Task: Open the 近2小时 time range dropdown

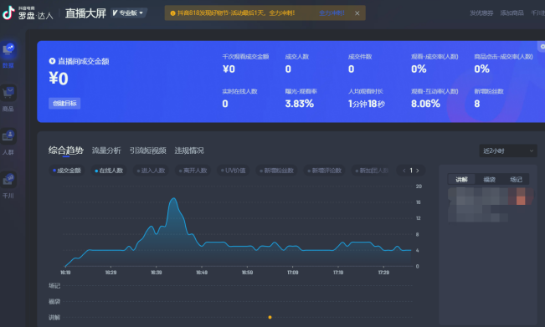Action: (x=508, y=151)
